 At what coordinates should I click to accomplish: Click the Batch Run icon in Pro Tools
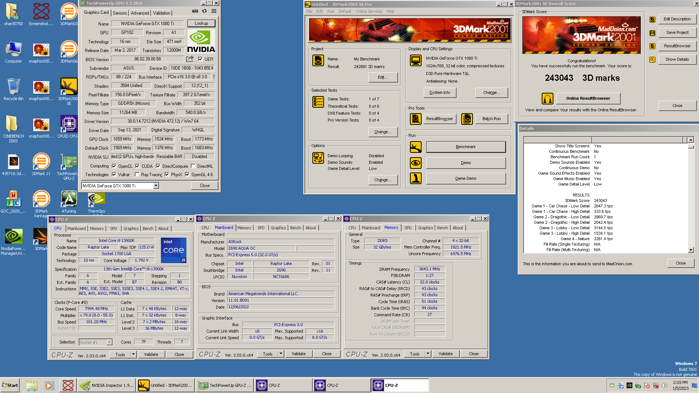(x=467, y=119)
